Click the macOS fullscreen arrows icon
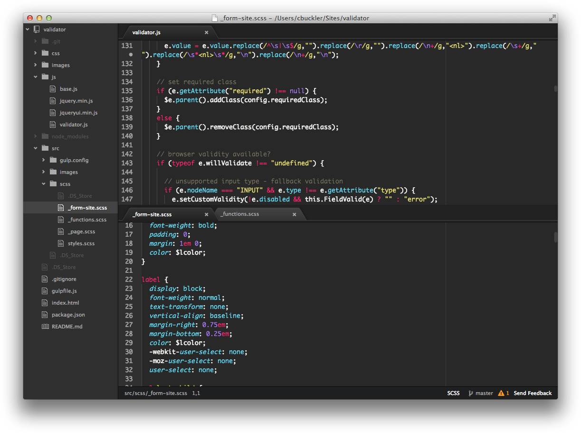This screenshot has width=581, height=433. 552,18
